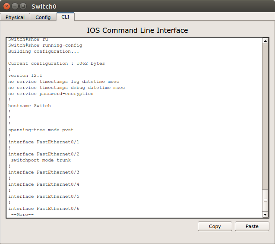Close the Switch0 window
Screen dimensions: 275x244
[x=7, y=6]
